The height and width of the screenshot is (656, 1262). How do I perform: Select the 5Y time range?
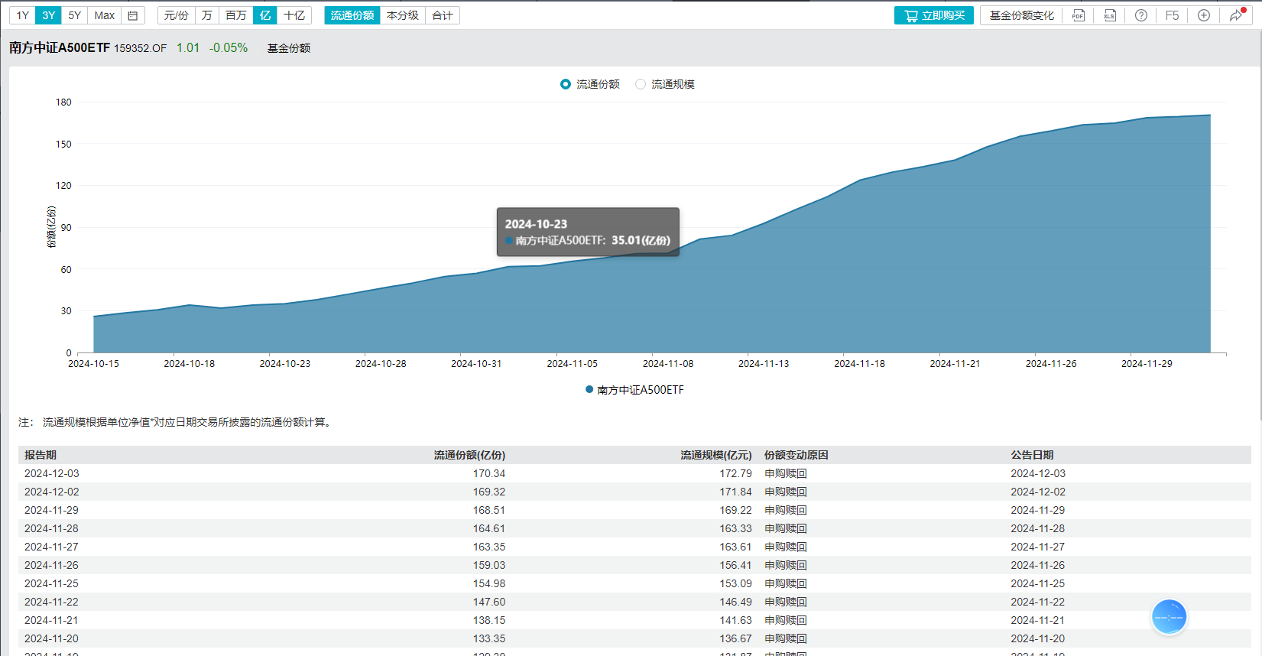tap(74, 15)
